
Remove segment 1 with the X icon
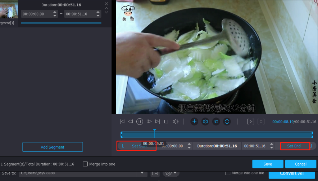point(106,4)
